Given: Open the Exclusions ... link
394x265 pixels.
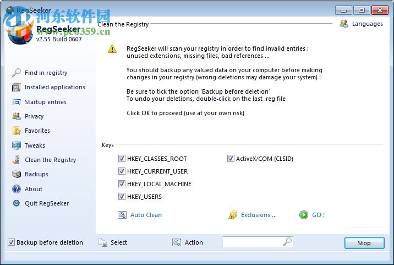Looking at the screenshot, I should click(x=259, y=215).
